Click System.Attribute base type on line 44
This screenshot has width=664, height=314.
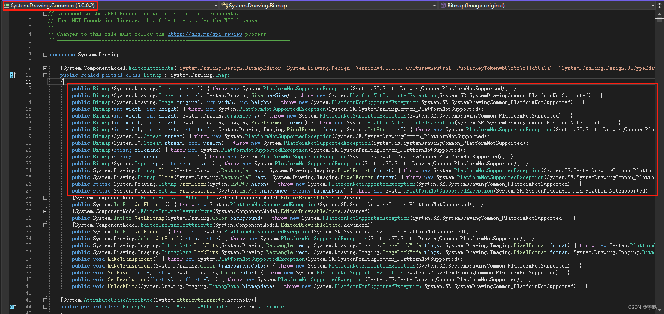tap(260, 307)
